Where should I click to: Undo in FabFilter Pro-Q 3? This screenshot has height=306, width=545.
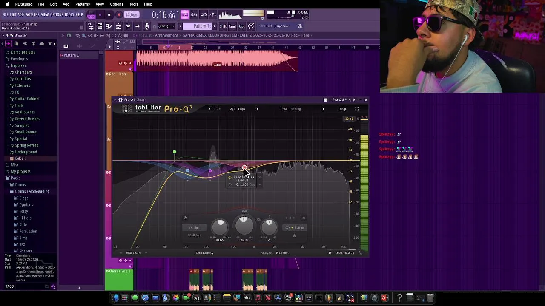[210, 109]
